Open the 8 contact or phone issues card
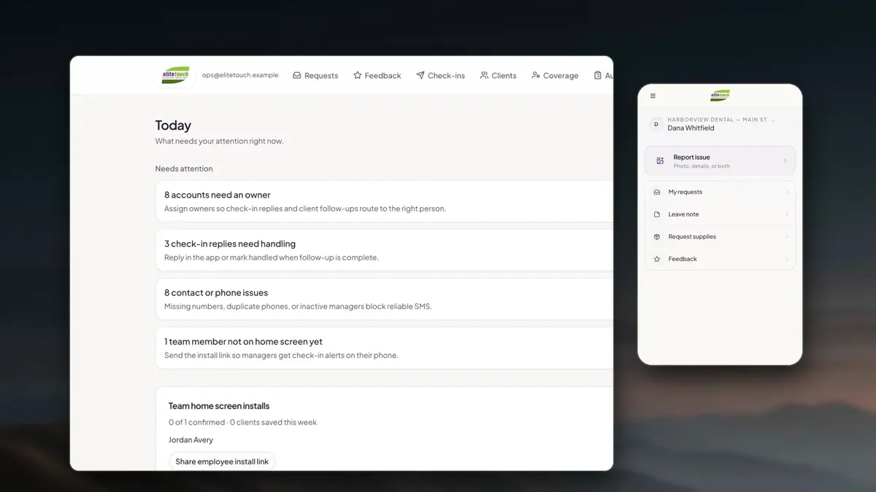 (385, 299)
